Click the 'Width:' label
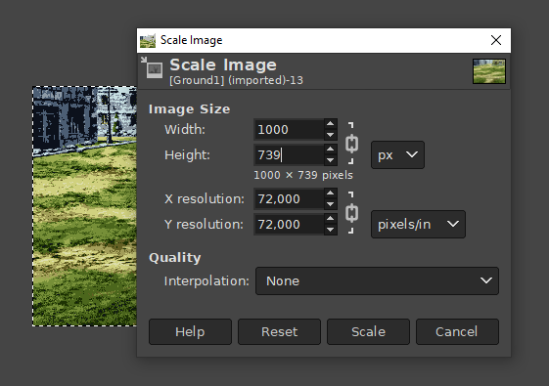Screen dimensions: 549x386 185,130
